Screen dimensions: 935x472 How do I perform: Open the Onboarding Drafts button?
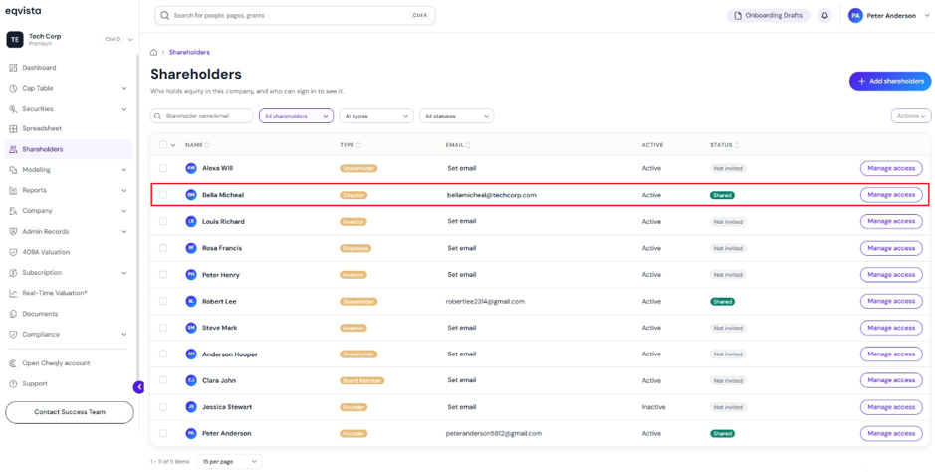point(768,16)
